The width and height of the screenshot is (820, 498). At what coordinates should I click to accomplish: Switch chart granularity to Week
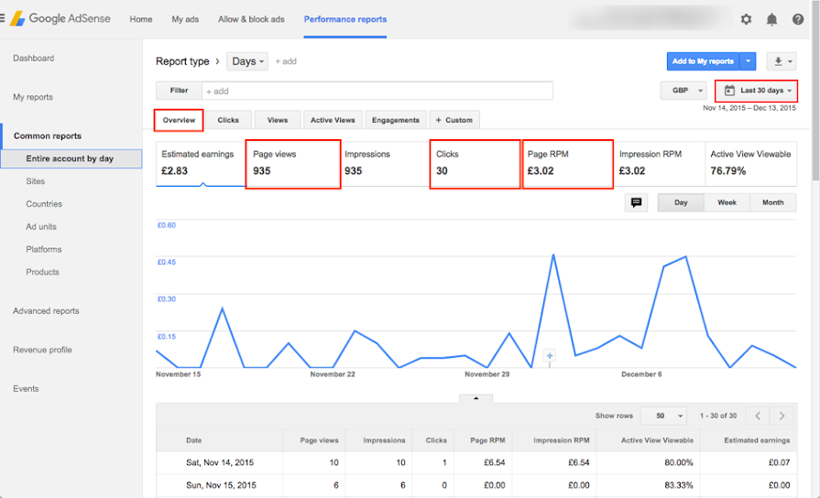pyautogui.click(x=727, y=202)
